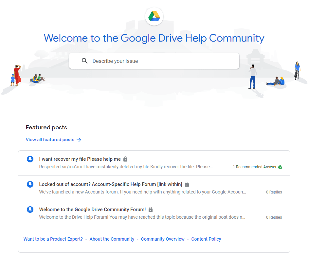
Task: Focus the Describe your issue field
Action: pyautogui.click(x=154, y=61)
